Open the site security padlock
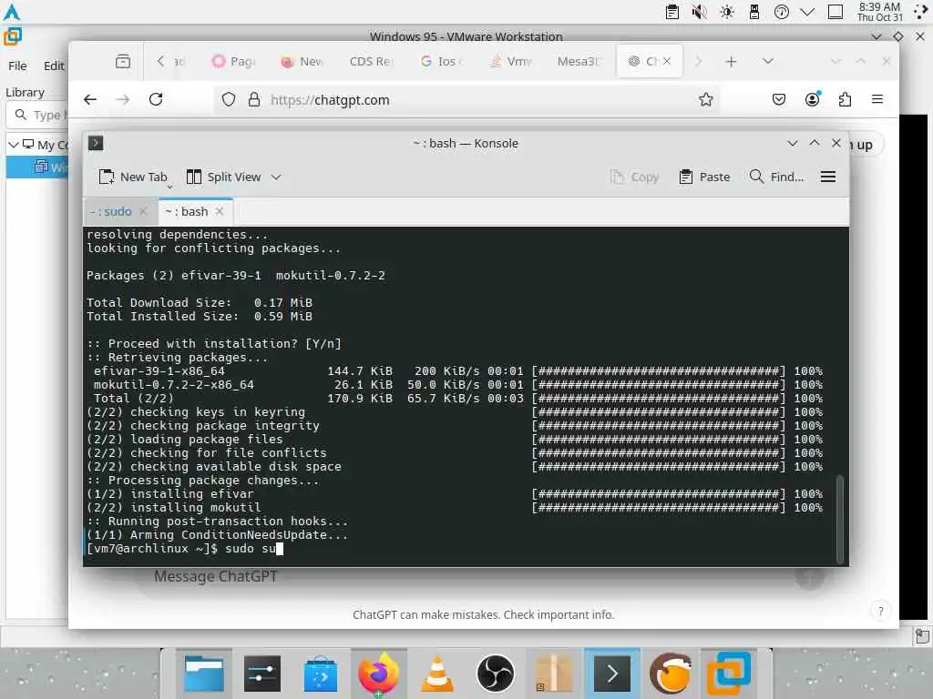 [x=254, y=99]
